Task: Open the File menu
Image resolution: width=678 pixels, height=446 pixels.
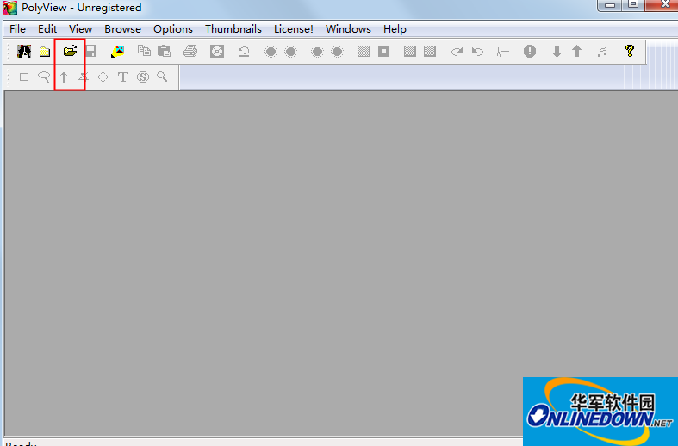Action: point(17,29)
